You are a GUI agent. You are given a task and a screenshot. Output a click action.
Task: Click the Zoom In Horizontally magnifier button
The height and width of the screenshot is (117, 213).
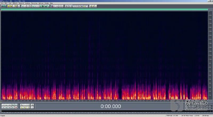(22, 105)
